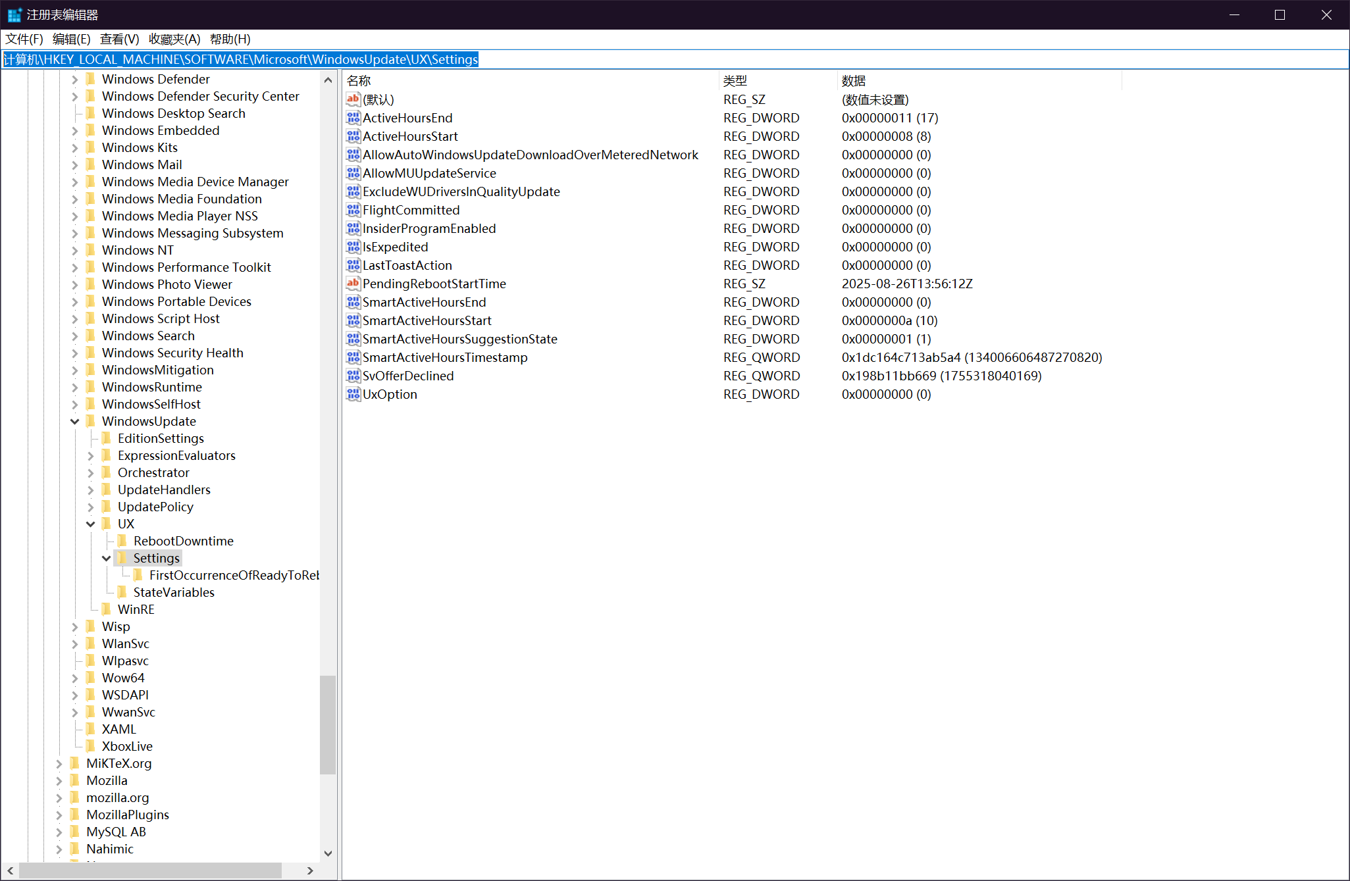Click the Registry Editor app icon in the title bar
This screenshot has height=881, width=1350.
[14, 14]
